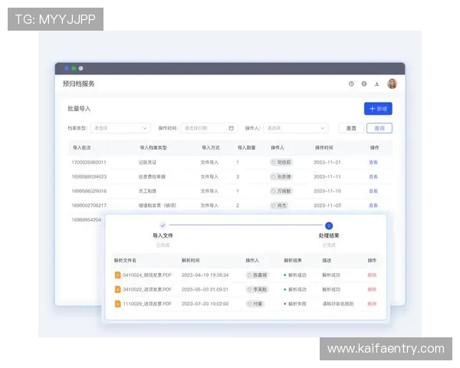This screenshot has height=368, width=460.
Task: Click the PDF icon of 1110029 file
Action: (x=117, y=304)
